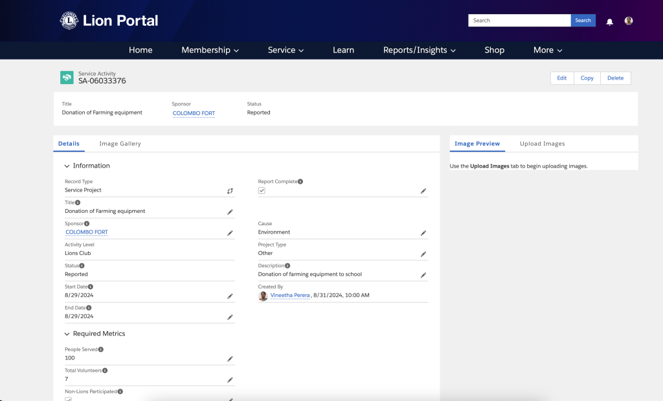663x401 pixels.
Task: Click the Edit button
Action: coord(561,78)
